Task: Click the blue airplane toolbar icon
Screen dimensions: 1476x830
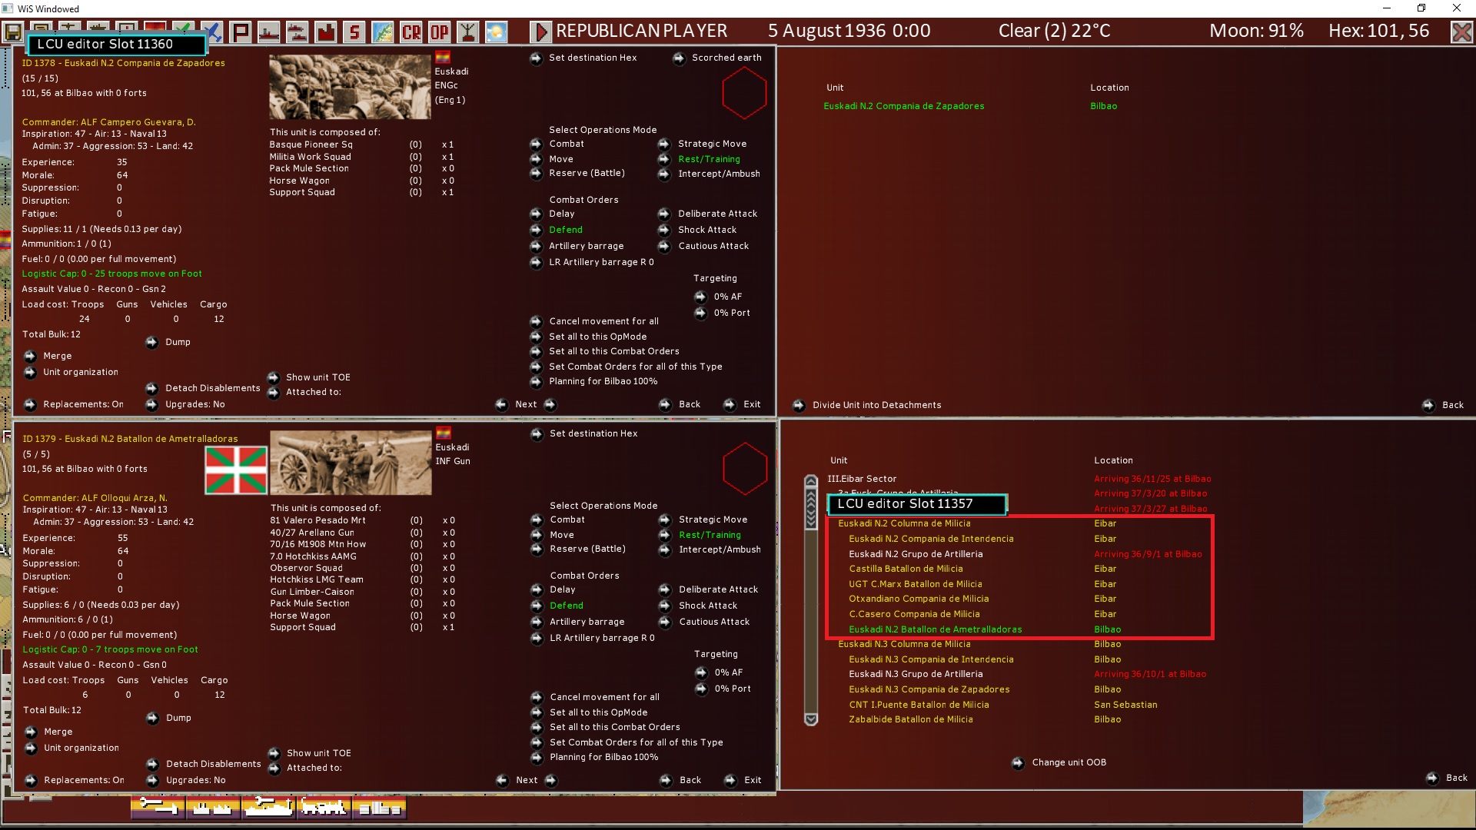Action: click(x=212, y=32)
